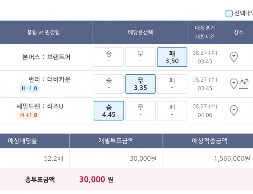Image resolution: width=253 pixels, height=194 pixels.
Task: Click the 본머스 : 브렌트퍼 match name
Action: [46, 57]
